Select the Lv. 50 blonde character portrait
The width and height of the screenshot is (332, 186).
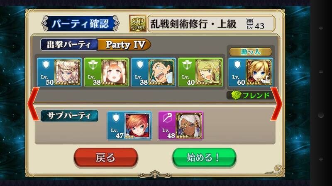tap(59, 72)
